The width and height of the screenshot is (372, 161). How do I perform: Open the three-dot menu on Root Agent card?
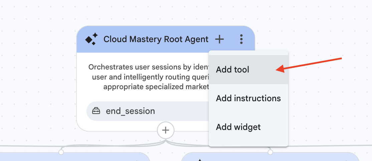pyautogui.click(x=241, y=39)
